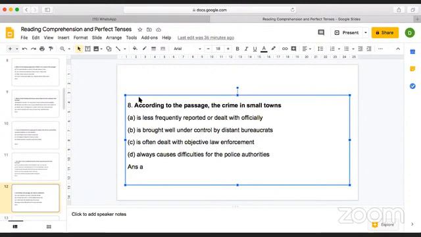The image size is (421, 237).
Task: Click the font size field showing 18
Action: pos(218,49)
